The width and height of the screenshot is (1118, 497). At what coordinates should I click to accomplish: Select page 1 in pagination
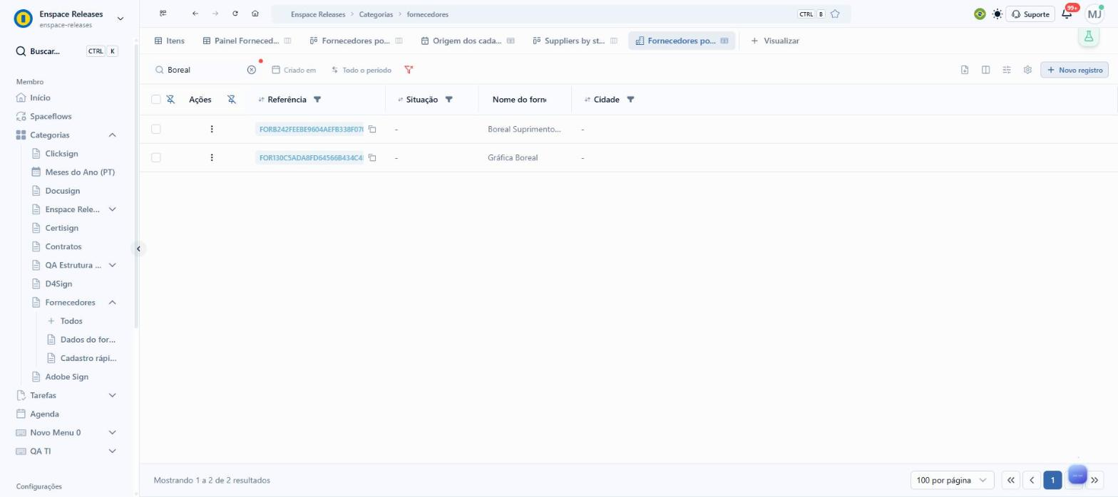tap(1052, 480)
